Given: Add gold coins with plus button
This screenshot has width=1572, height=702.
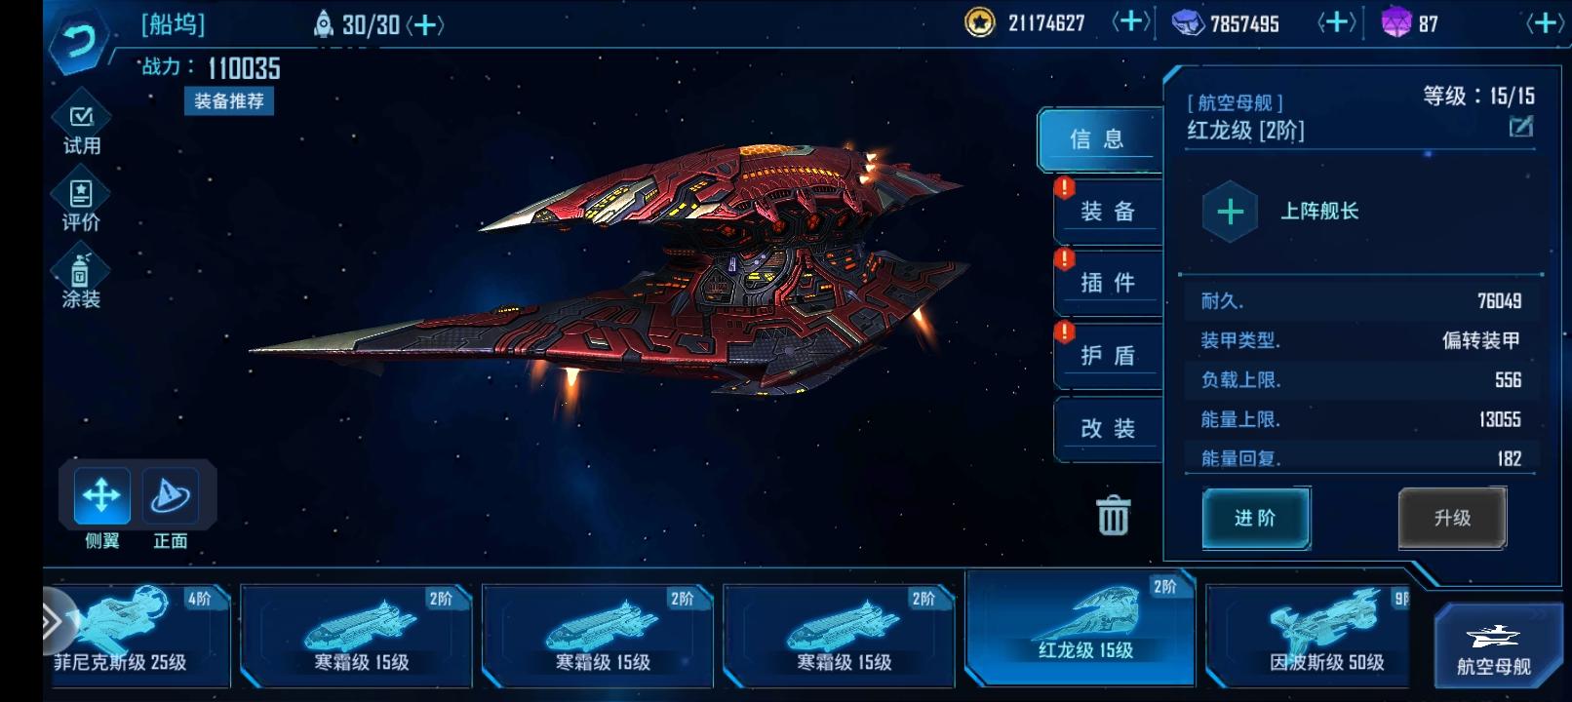Looking at the screenshot, I should (x=1131, y=21).
